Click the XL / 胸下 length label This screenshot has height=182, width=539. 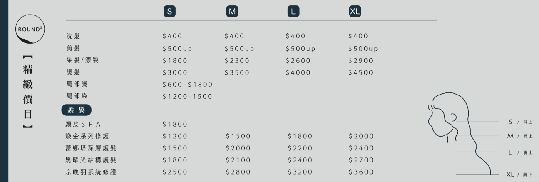coord(519,175)
